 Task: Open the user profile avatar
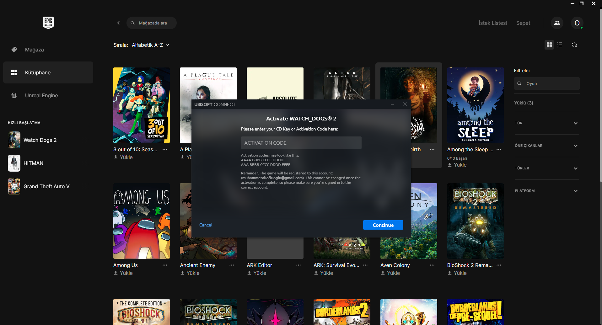(x=577, y=23)
